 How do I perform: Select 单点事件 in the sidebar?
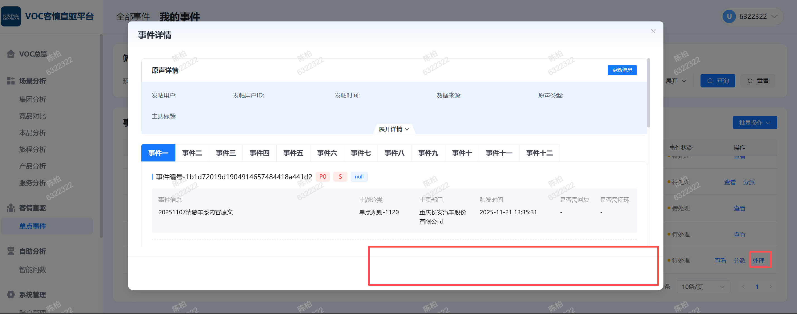coord(32,226)
